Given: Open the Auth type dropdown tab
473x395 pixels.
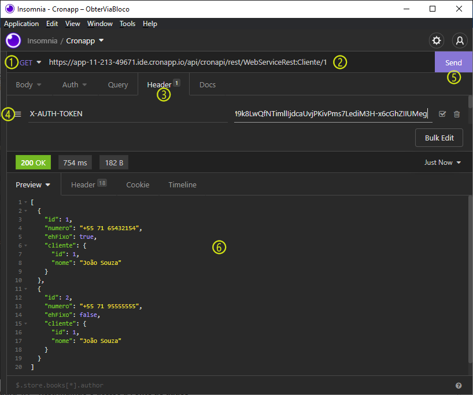Looking at the screenshot, I should tap(75, 85).
